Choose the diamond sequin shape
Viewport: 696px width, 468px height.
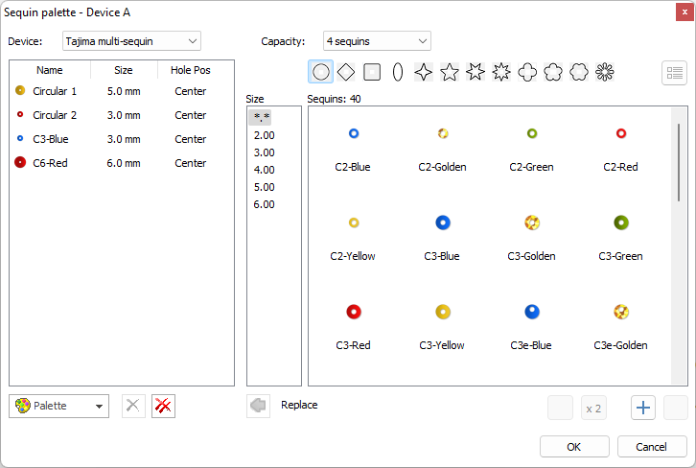tap(346, 72)
